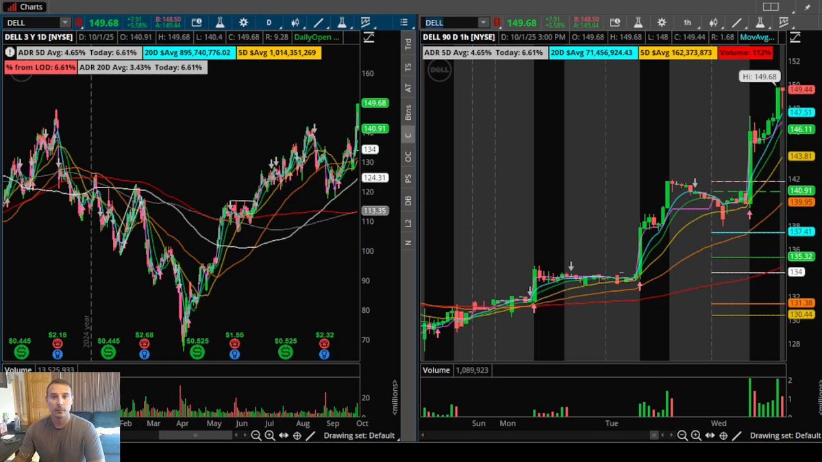
Task: Toggle scale icon below left chart toolbar
Action: click(x=369, y=38)
